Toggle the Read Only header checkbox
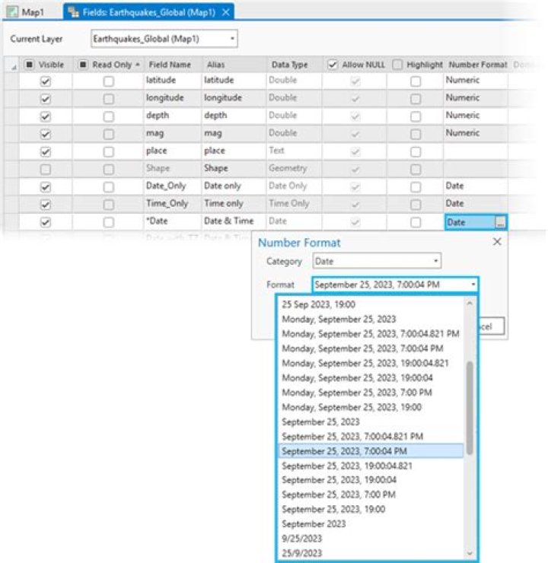The width and height of the screenshot is (548, 563). (x=83, y=65)
